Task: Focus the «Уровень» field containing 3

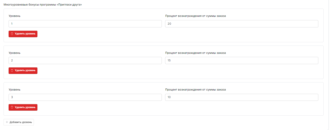Action: [x=85, y=97]
